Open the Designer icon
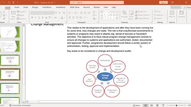 (x=181, y=12)
